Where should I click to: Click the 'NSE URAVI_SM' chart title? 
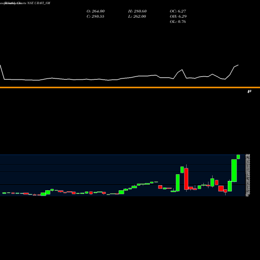pos(38,3)
